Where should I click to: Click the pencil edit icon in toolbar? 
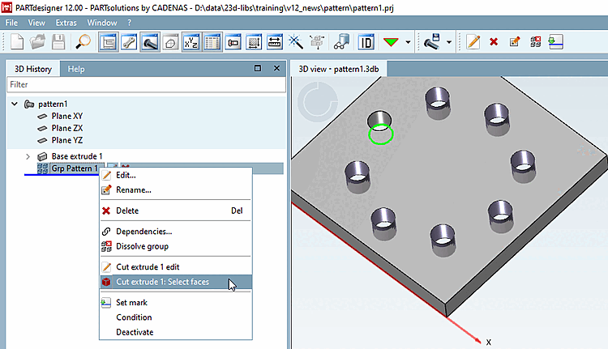point(473,41)
